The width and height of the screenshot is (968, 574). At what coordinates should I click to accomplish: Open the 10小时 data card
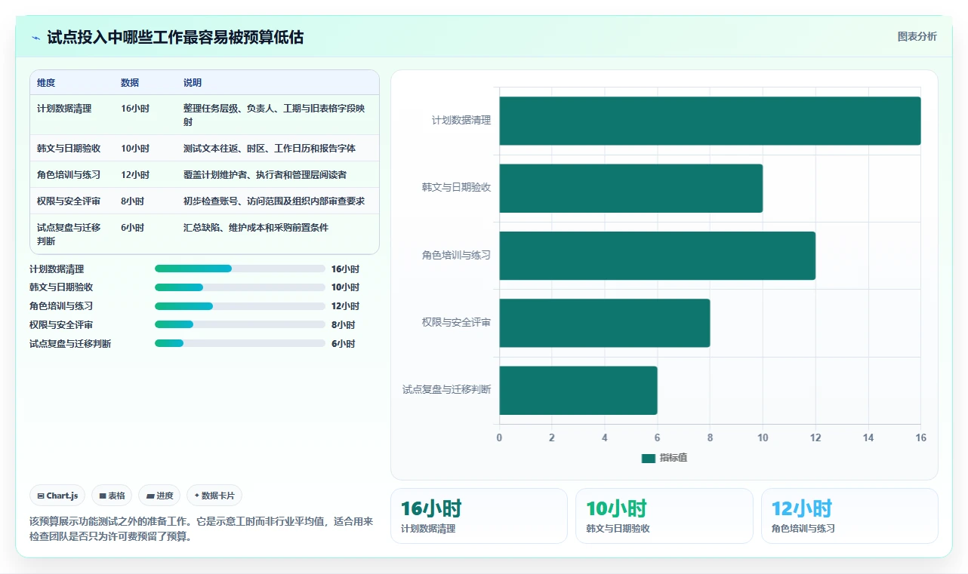click(664, 516)
